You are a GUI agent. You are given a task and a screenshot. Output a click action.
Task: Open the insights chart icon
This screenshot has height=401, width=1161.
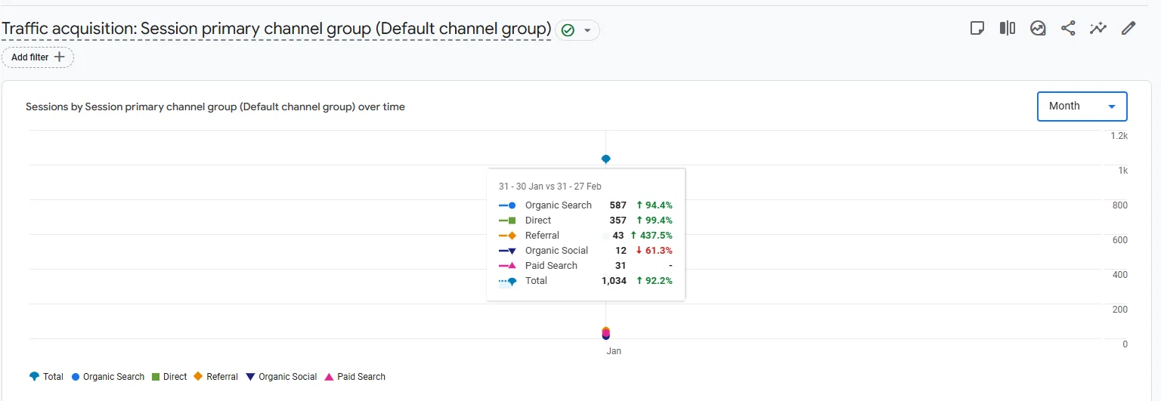tap(1038, 29)
